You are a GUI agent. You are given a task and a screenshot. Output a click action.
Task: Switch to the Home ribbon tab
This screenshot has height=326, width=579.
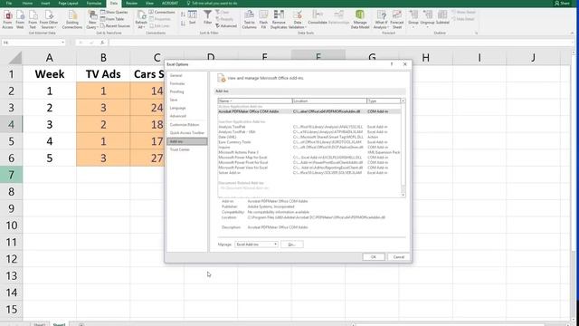27,4
